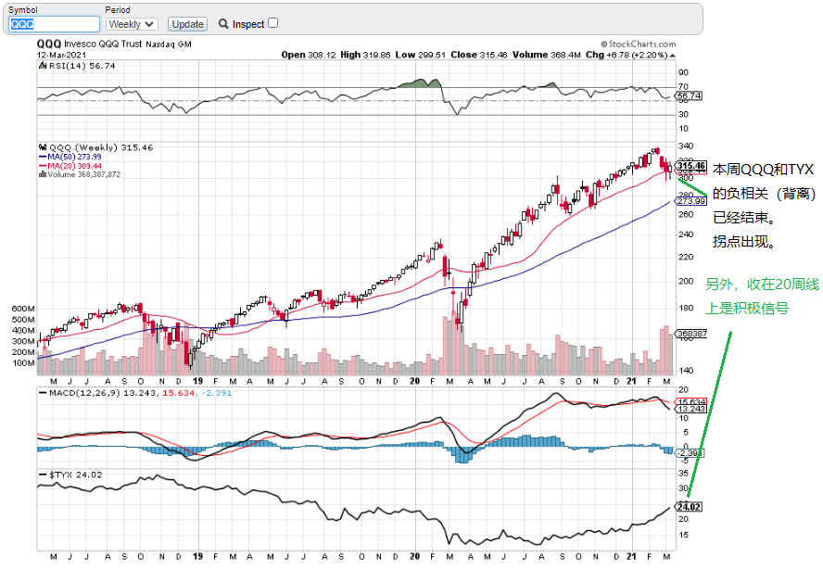This screenshot has width=823, height=570.
Task: Select the Volume 368,387,872 legend text
Action: (84, 175)
